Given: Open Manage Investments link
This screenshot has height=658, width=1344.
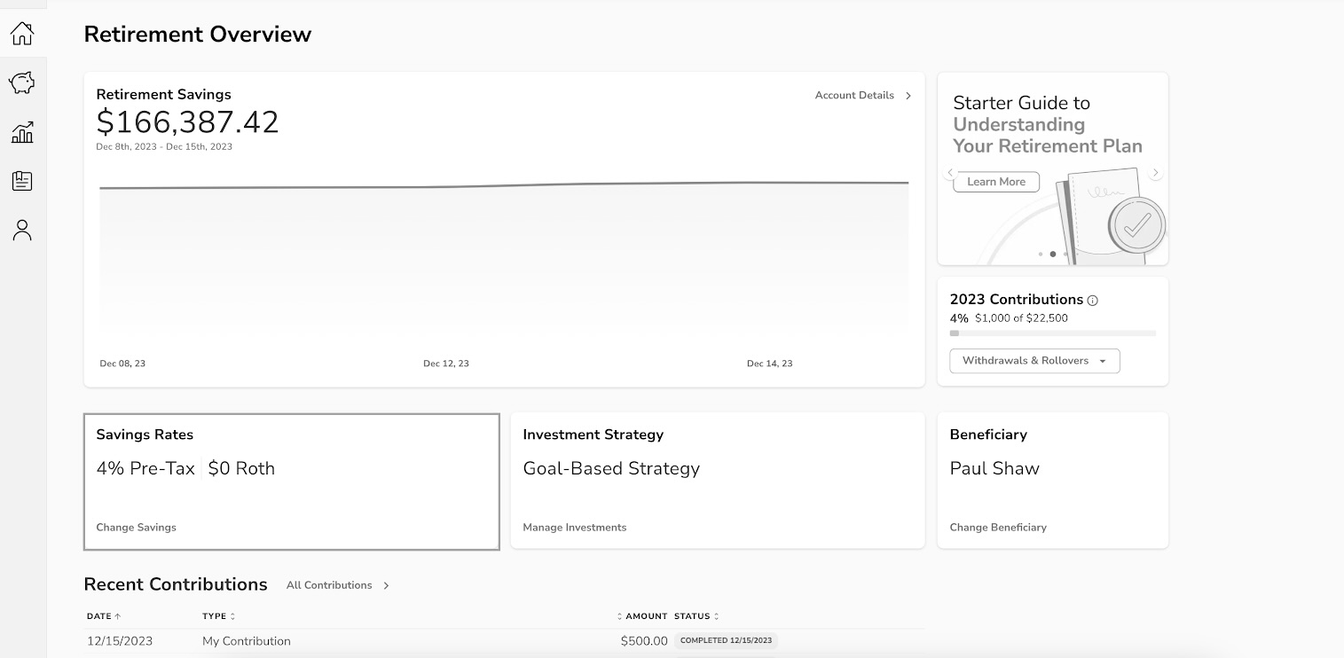Looking at the screenshot, I should click(574, 528).
